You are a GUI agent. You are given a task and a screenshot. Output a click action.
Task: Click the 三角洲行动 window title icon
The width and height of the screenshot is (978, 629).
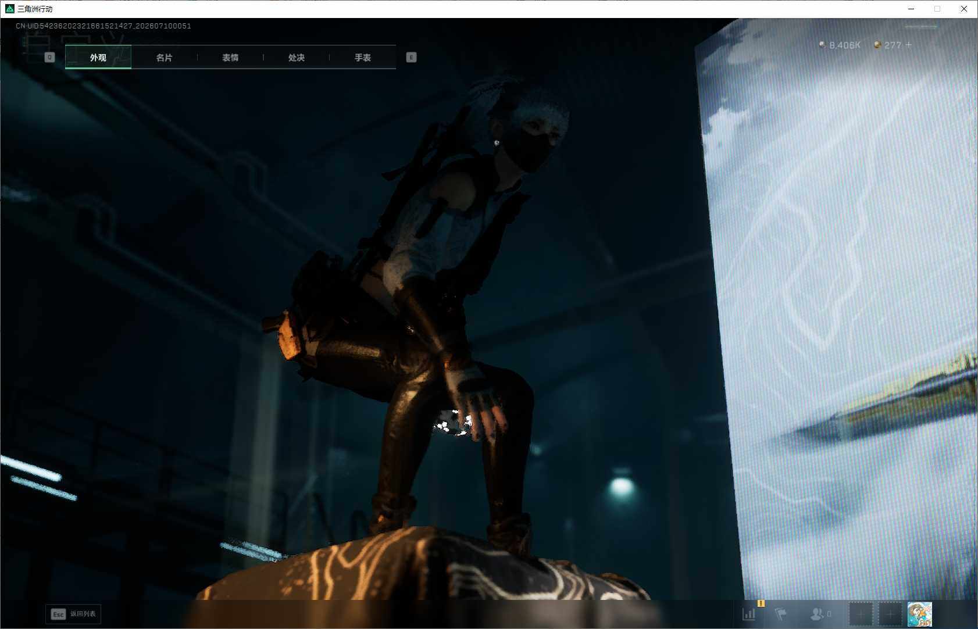click(x=9, y=9)
